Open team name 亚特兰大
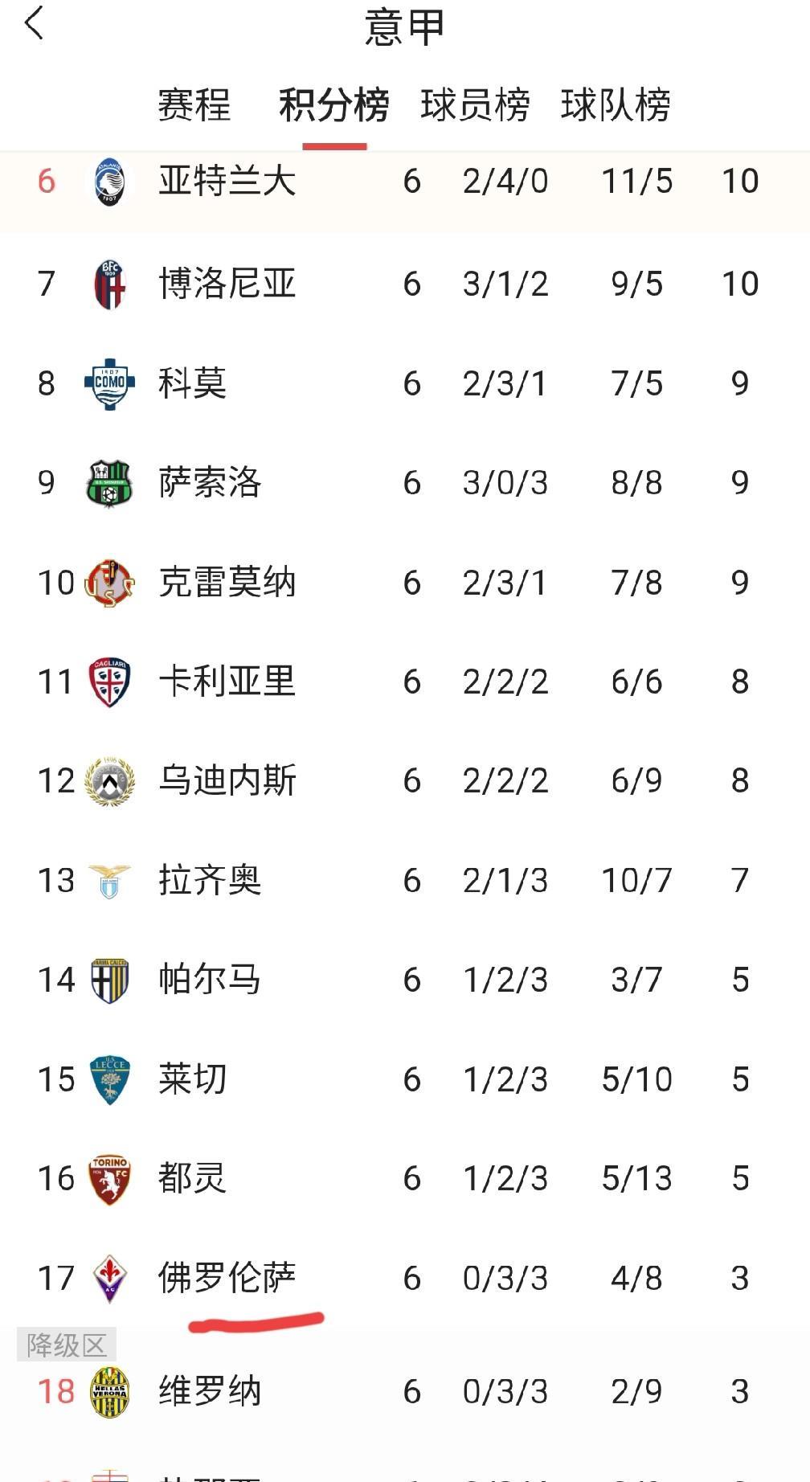The width and height of the screenshot is (810, 1482). (x=227, y=181)
